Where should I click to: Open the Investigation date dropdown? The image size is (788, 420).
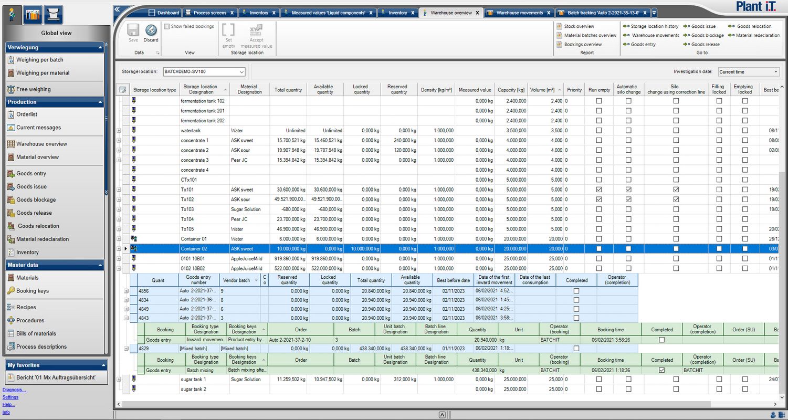point(775,72)
